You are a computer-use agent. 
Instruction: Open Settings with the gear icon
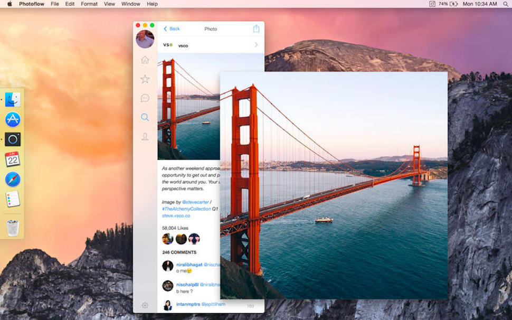coord(144,305)
